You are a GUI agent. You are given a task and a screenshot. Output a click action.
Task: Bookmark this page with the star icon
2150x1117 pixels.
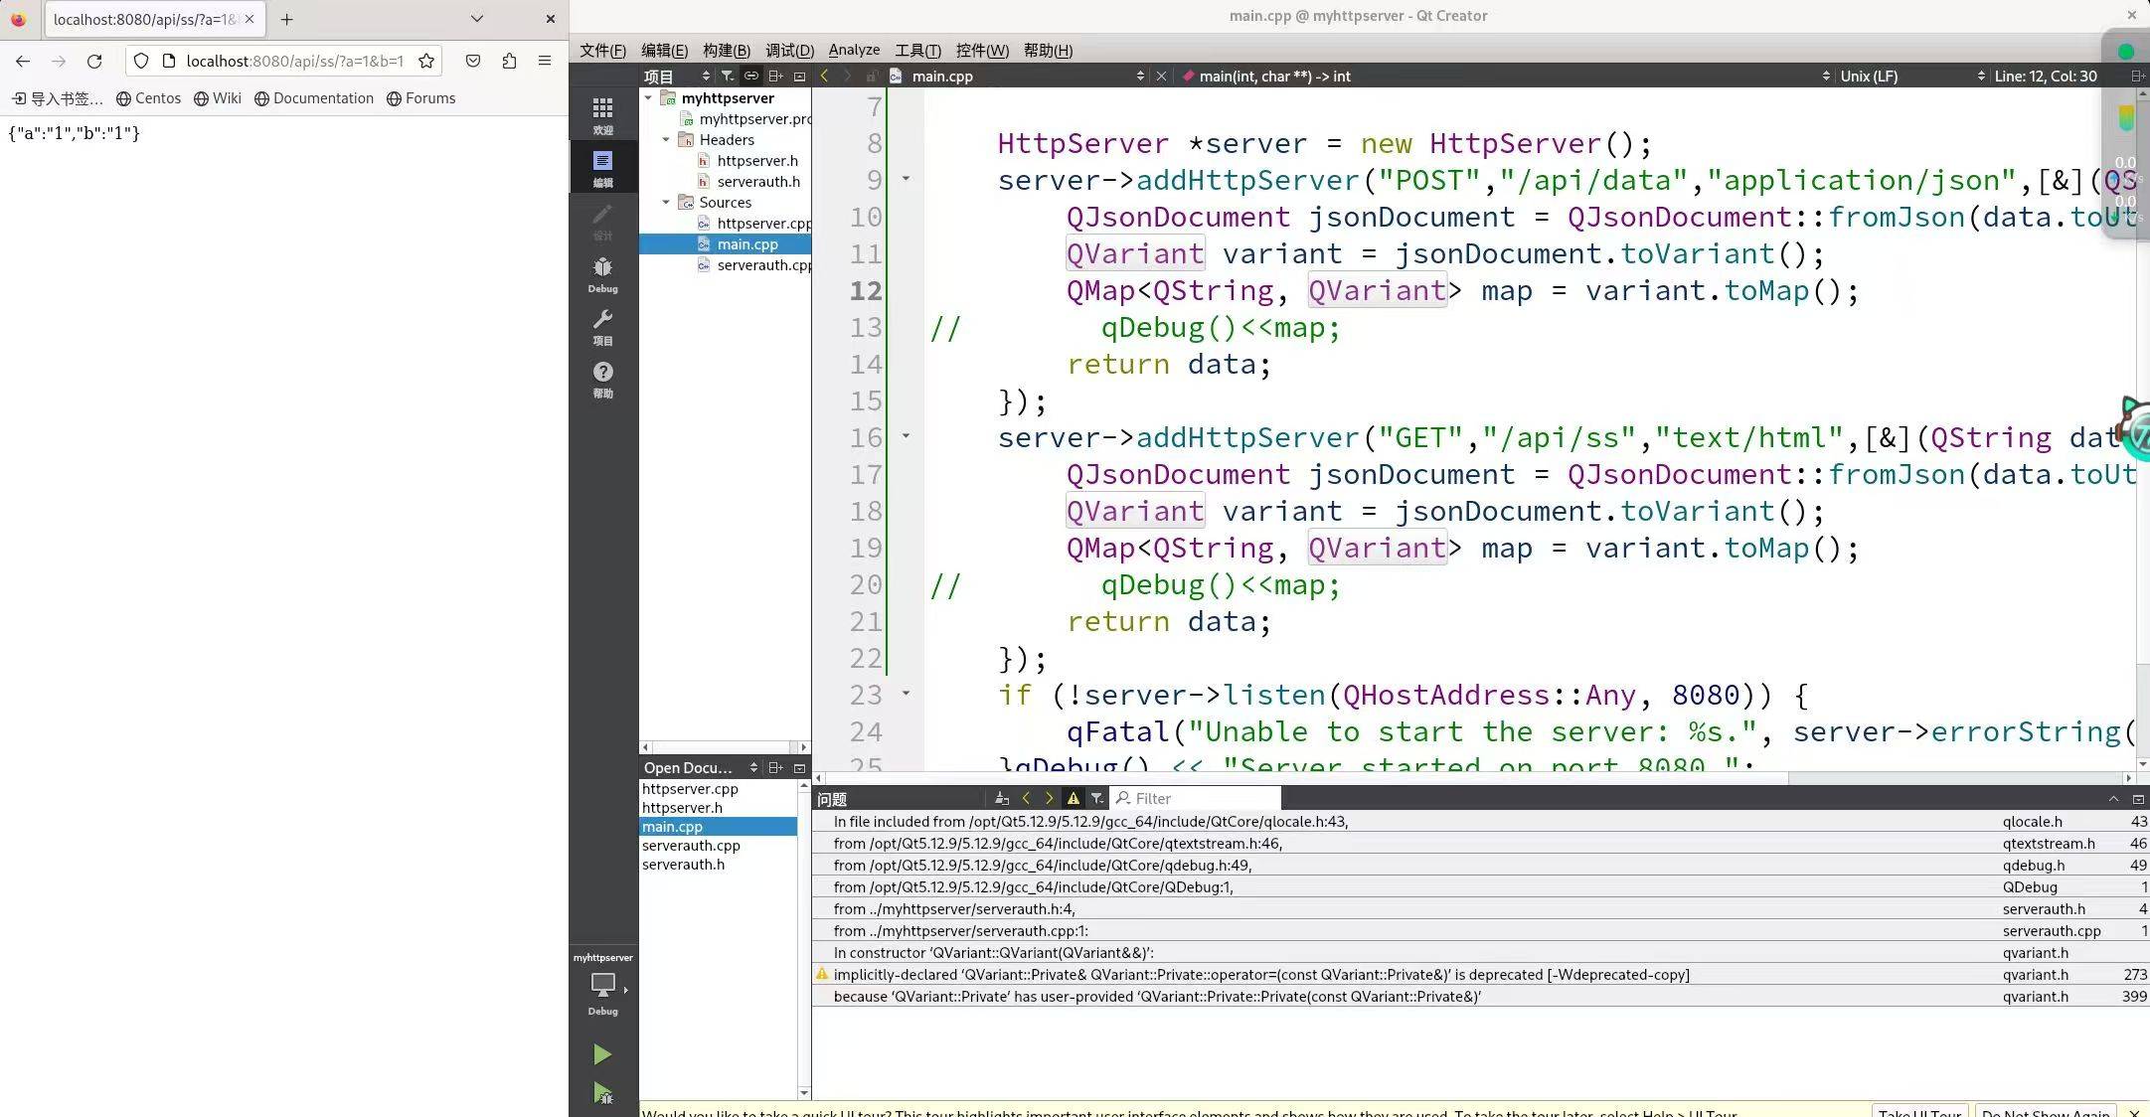pos(426,62)
